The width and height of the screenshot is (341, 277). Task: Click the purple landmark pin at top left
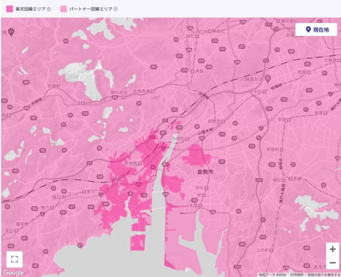coord(12,32)
